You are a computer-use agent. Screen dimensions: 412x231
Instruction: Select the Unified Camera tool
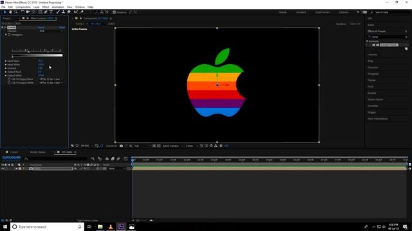28,12
